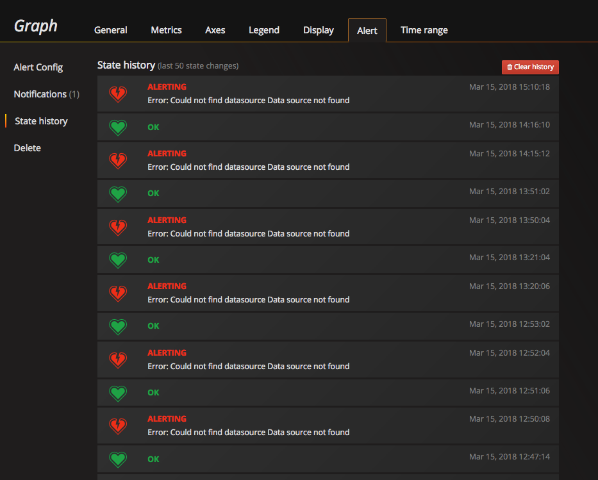The image size is (598, 480).
Task: Click the datasource error message at 12:52:04
Action: 248,366
